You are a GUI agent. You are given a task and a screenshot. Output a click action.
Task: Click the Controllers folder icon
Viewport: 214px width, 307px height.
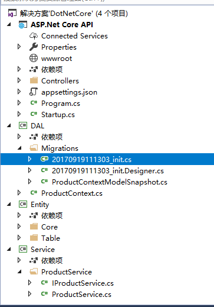pos(34,80)
